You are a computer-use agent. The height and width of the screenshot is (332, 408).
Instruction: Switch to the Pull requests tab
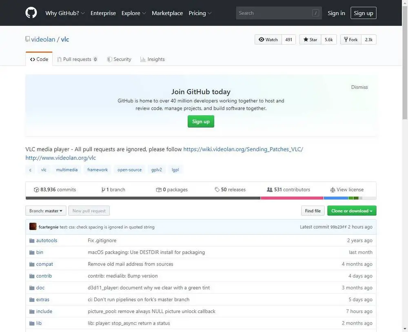[x=77, y=59]
